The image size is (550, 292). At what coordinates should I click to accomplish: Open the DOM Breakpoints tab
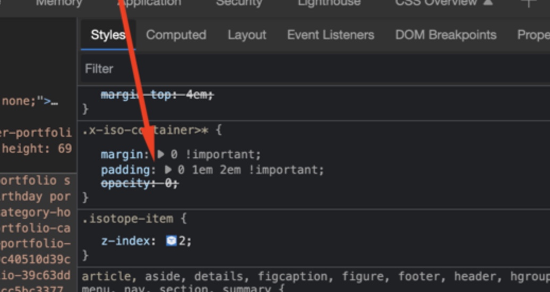point(445,35)
